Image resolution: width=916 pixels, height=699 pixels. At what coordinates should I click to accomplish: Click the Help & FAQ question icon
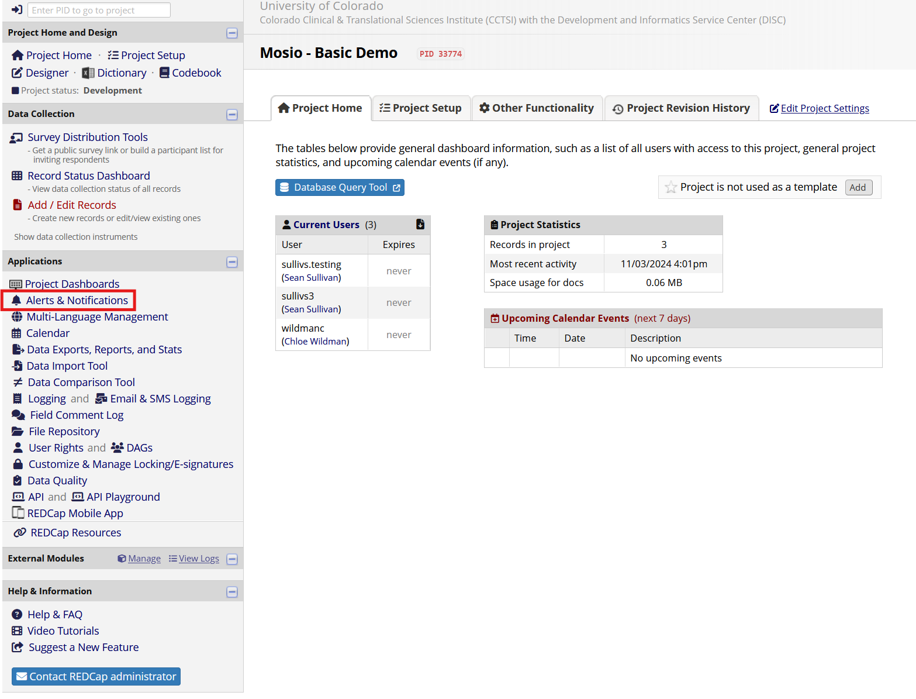(x=17, y=614)
